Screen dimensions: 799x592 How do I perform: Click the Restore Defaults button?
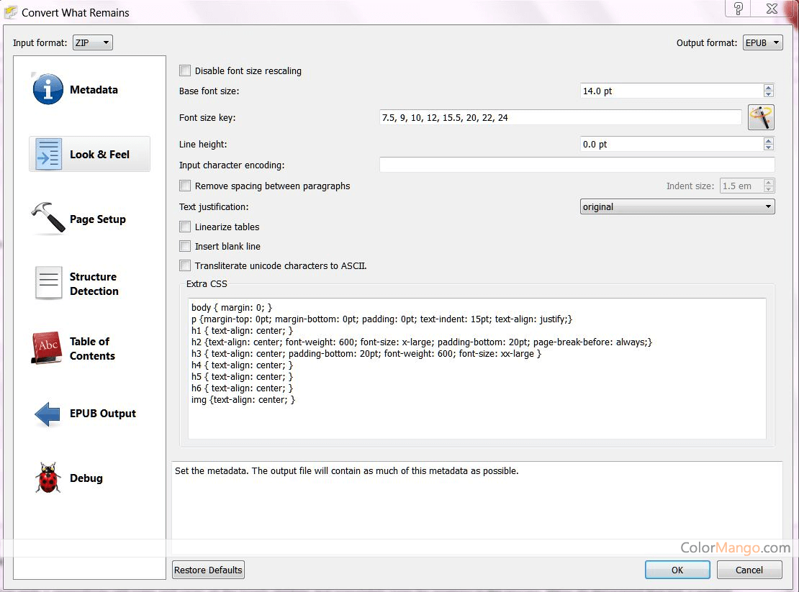click(x=209, y=570)
